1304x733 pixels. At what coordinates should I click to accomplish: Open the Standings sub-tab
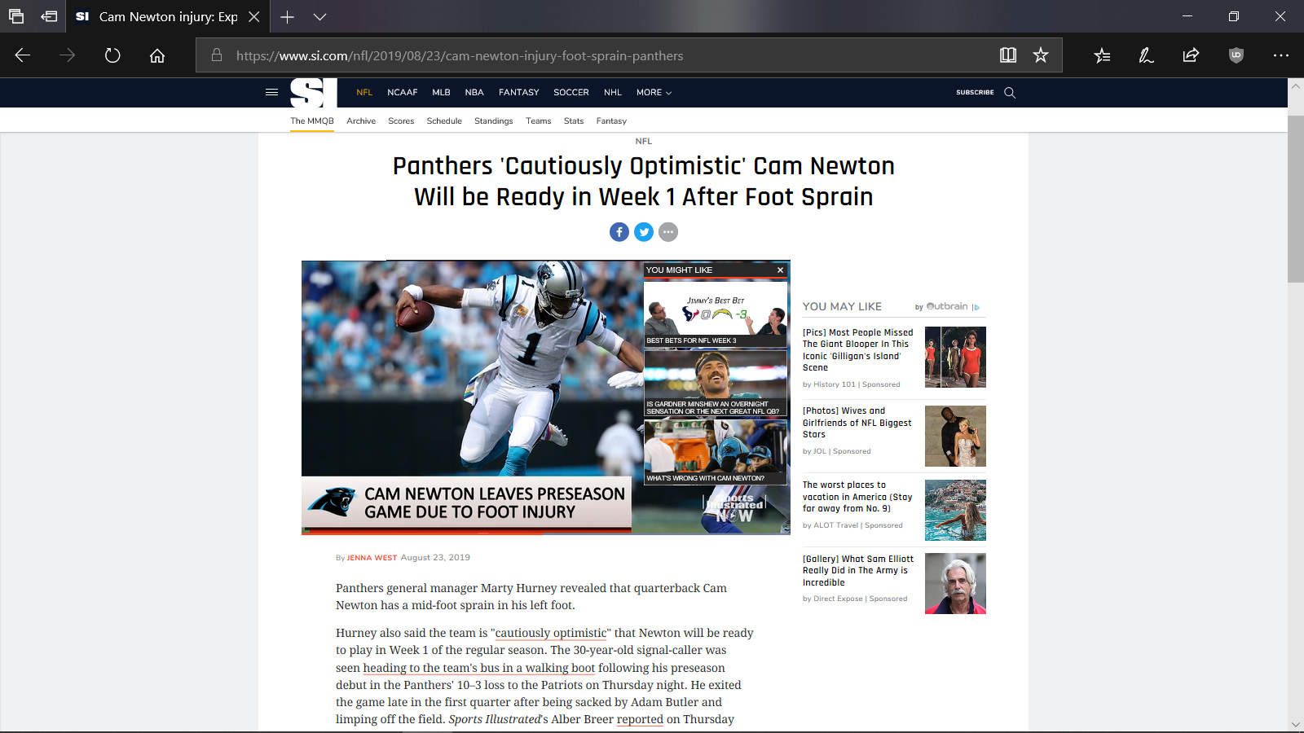(494, 121)
